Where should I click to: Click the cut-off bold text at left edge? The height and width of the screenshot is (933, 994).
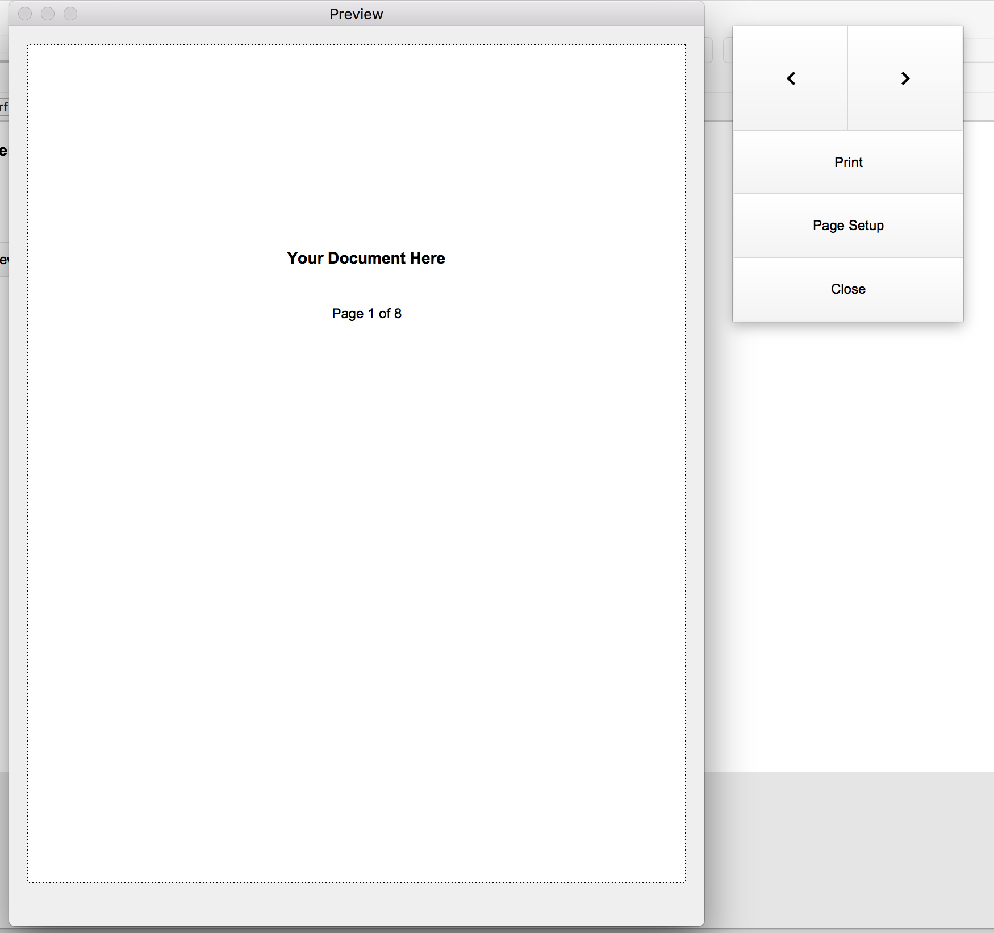pos(3,151)
